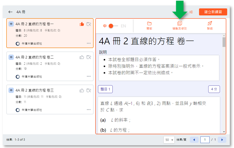Click the 題目 1 label button
The width and height of the screenshot is (234, 148).
click(106, 89)
